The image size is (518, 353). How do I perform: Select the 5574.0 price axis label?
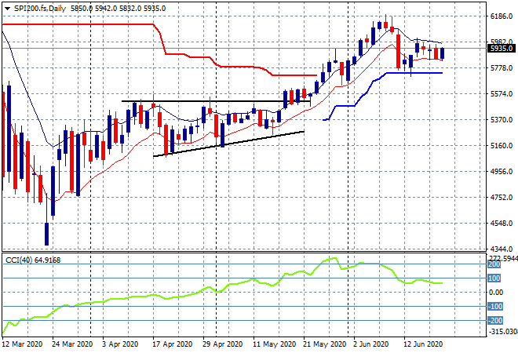(502, 94)
